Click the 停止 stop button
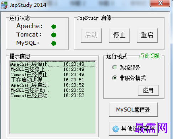The image size is (174, 139). click(119, 35)
